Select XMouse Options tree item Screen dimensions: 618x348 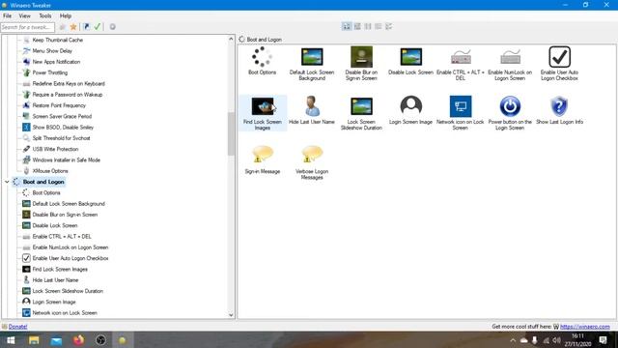click(50, 171)
